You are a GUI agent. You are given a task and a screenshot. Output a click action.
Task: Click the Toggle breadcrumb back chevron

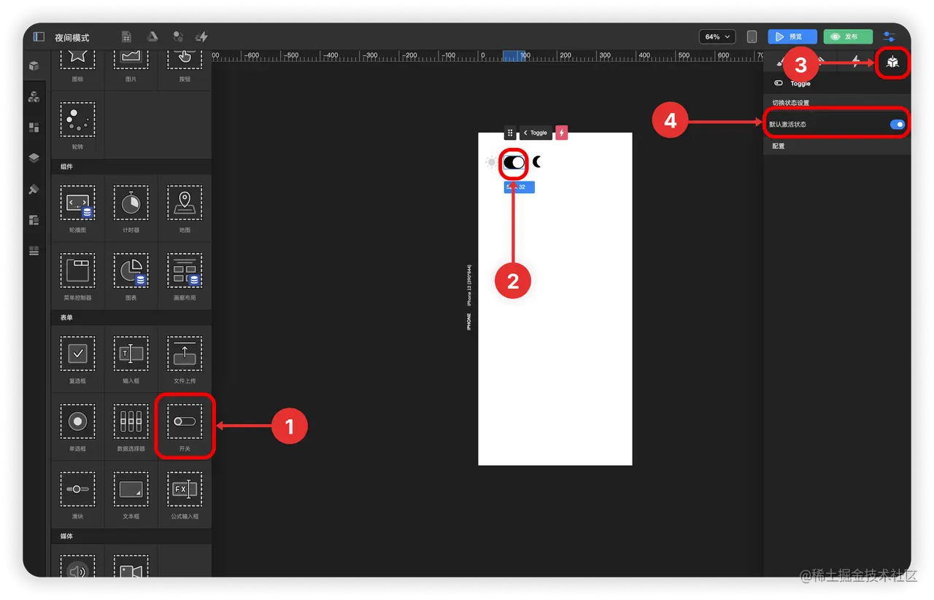(525, 133)
